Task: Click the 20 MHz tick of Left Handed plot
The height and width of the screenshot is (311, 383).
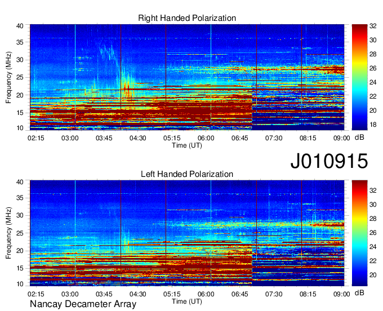Action: 20,251
